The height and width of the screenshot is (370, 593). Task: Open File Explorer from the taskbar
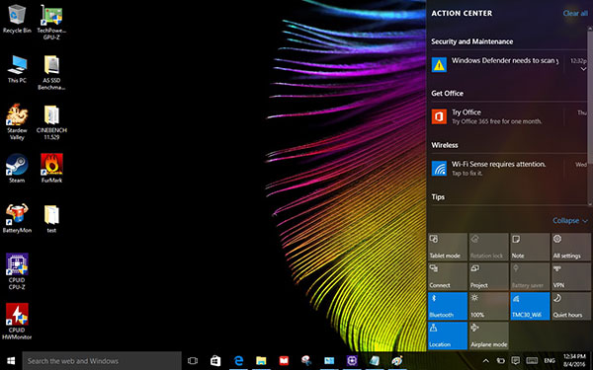261,361
